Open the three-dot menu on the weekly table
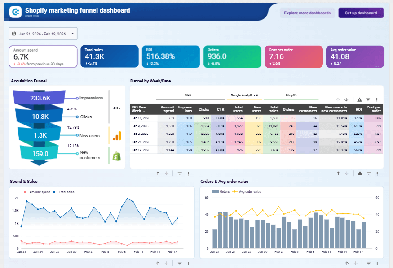Image resolution: width=393 pixels, height=268 pixels. click(377, 99)
